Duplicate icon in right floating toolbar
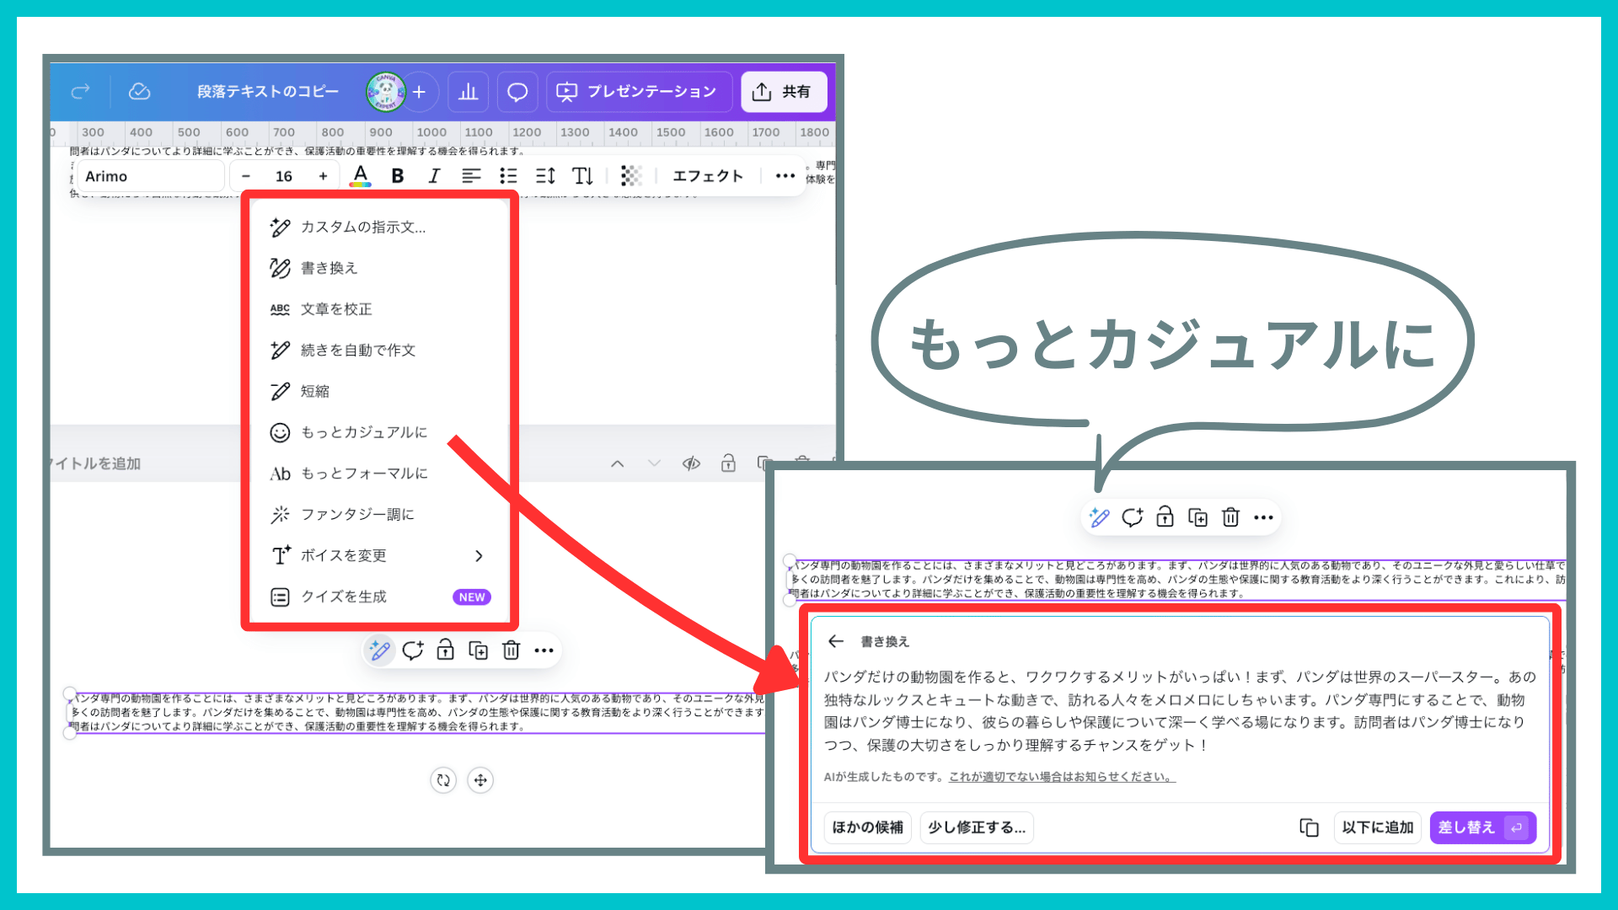Viewport: 1618px width, 910px height. point(1198,517)
